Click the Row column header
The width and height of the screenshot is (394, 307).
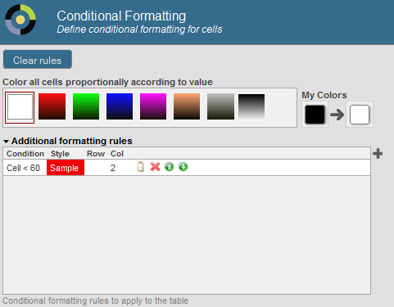tap(96, 154)
